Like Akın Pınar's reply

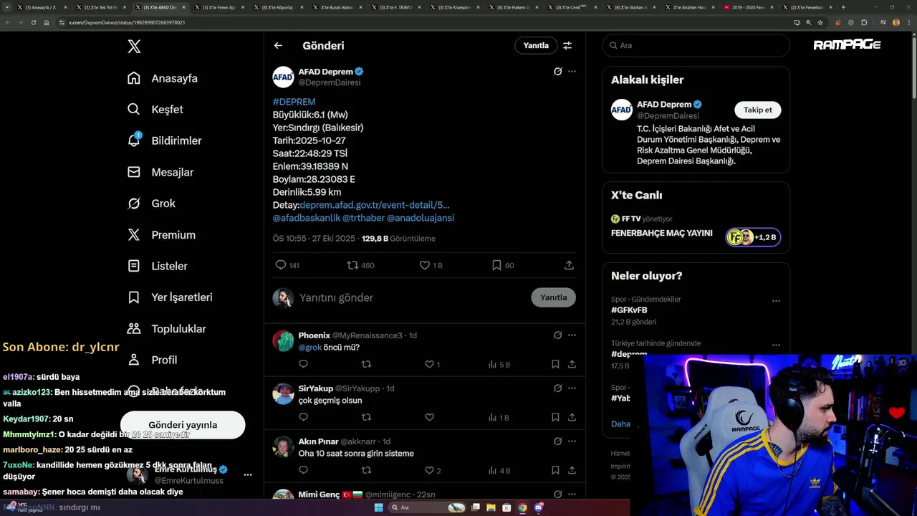(429, 470)
